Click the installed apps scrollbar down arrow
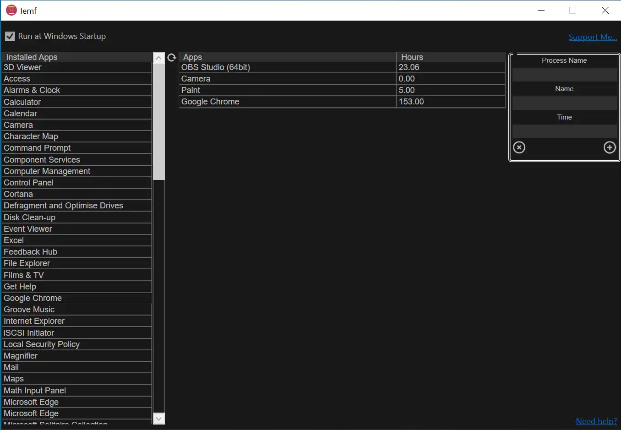Screen dimensions: 621x430 [158, 418]
